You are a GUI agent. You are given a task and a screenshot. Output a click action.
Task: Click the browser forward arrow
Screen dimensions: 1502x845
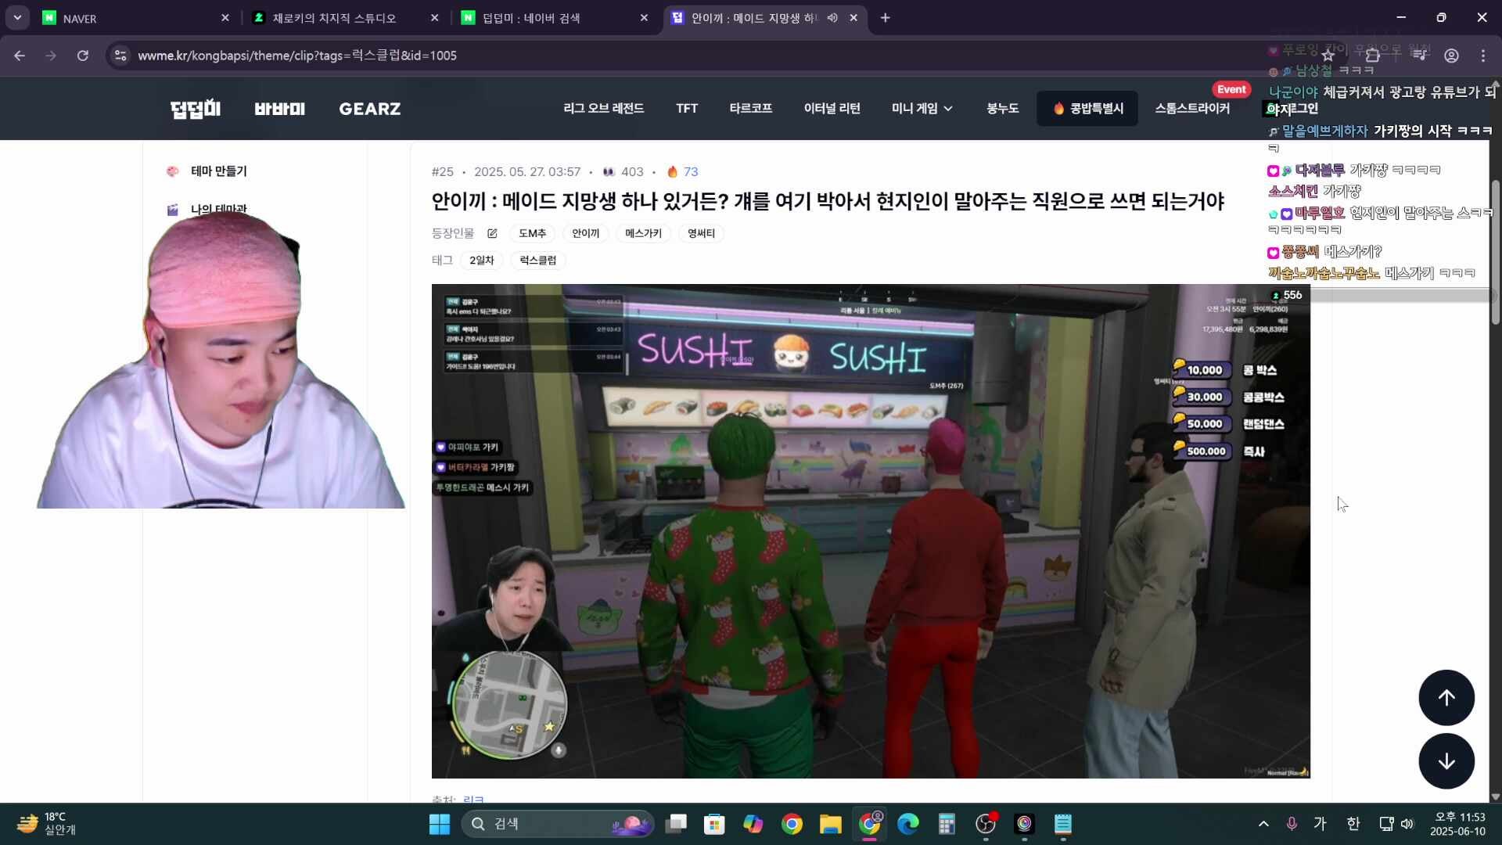point(51,56)
